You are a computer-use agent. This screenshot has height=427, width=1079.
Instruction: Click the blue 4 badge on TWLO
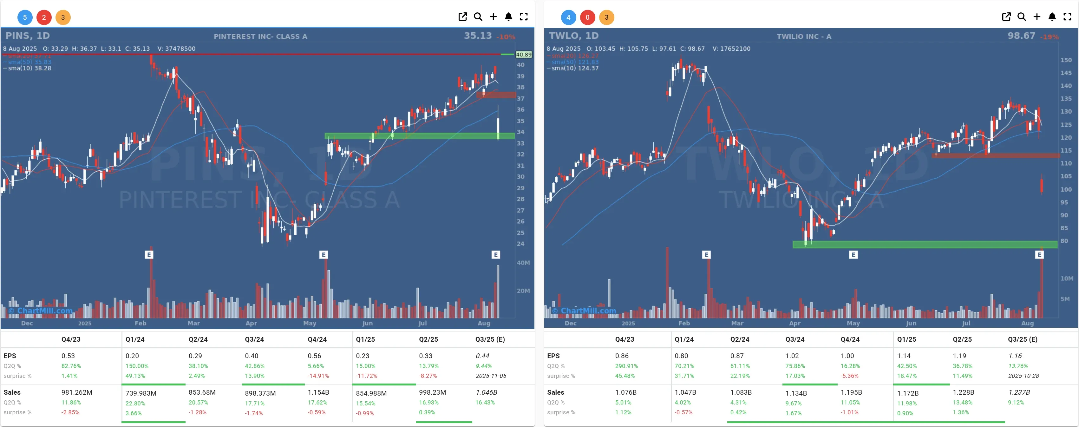568,17
